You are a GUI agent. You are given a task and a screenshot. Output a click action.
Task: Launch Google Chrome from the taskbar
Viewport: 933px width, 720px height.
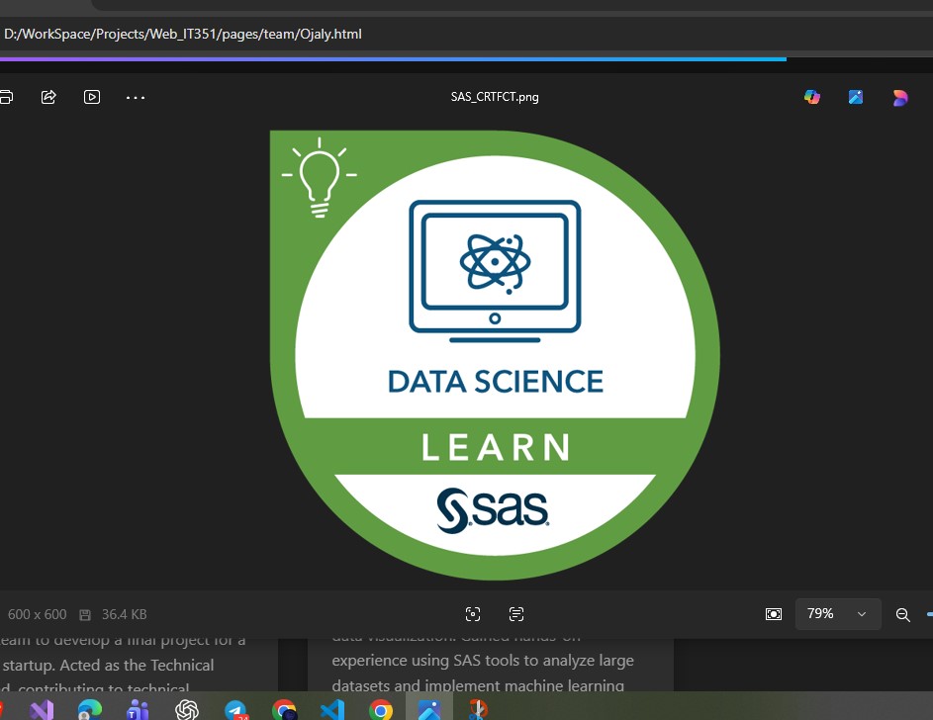381,709
